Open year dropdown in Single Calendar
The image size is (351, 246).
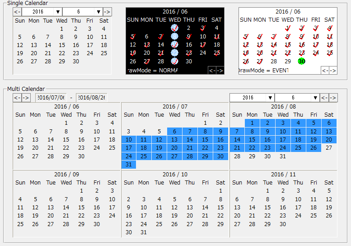42,12
